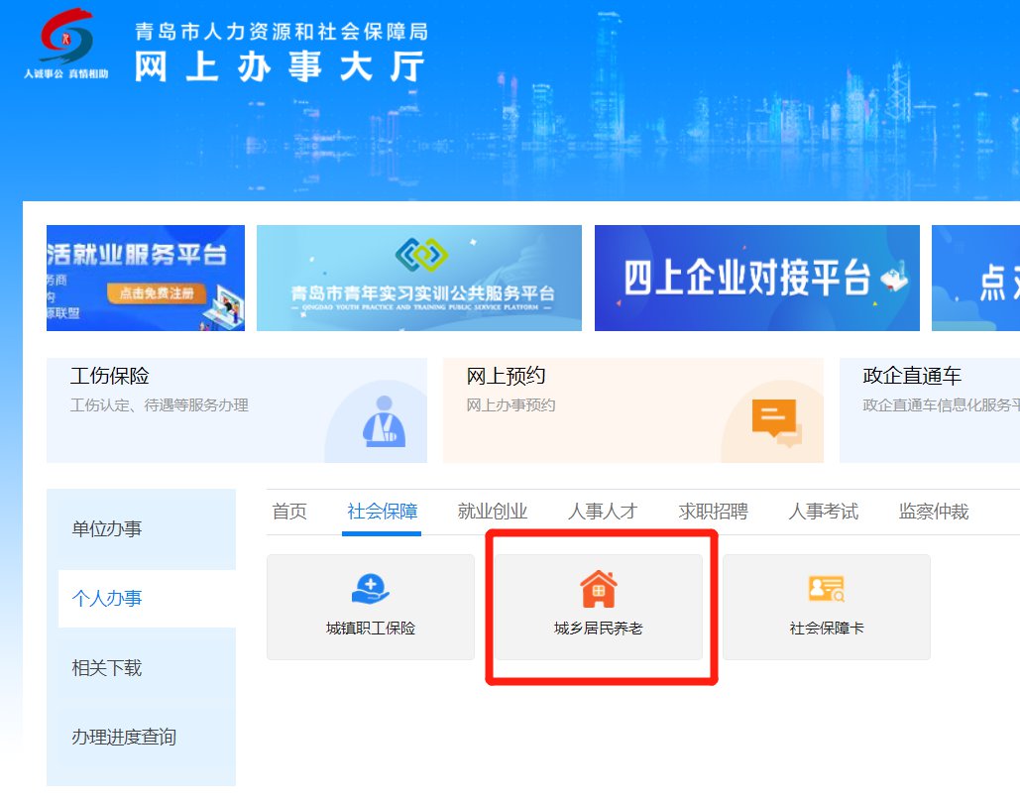
Task: Click the 网上办事预约 description text
Action: [510, 405]
